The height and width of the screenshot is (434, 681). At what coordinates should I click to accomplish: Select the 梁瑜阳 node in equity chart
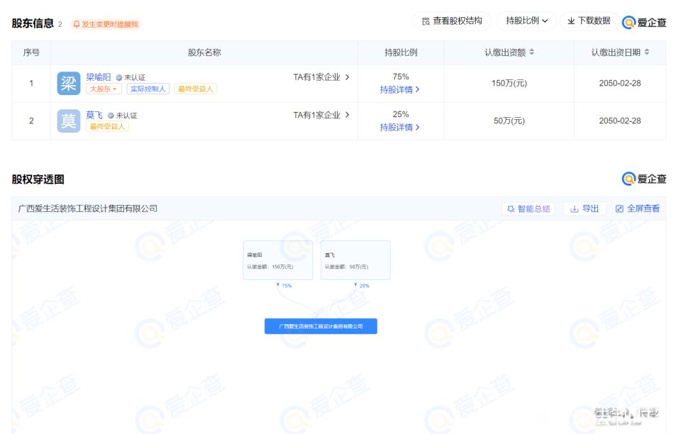point(277,260)
